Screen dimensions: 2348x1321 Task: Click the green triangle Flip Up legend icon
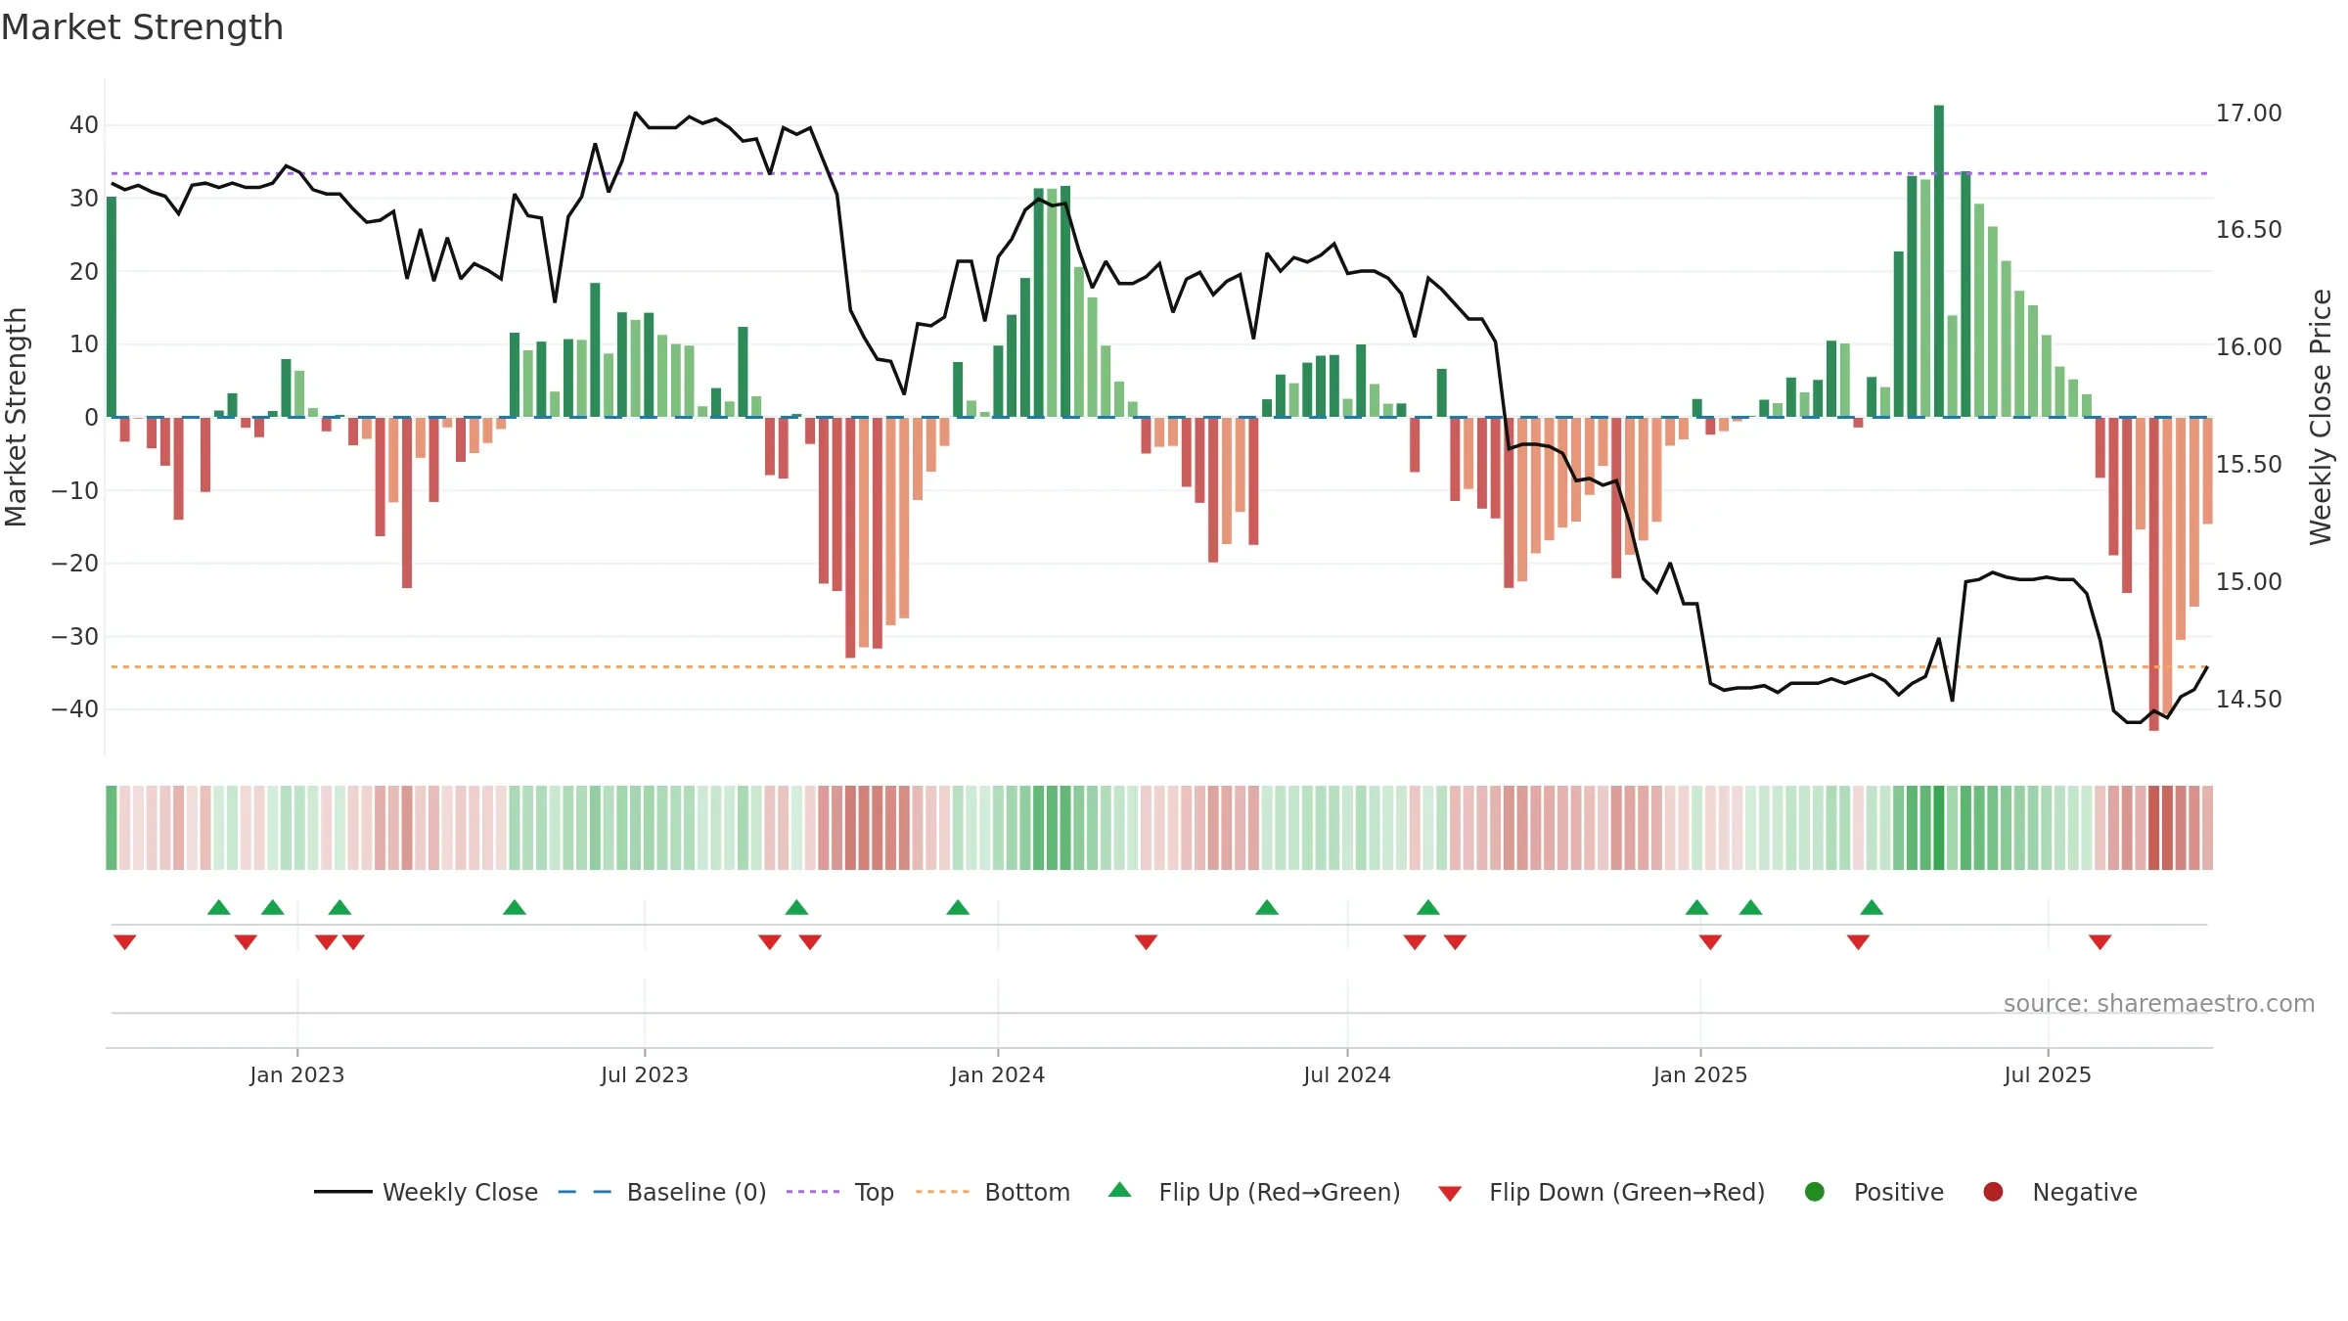coord(1120,1190)
